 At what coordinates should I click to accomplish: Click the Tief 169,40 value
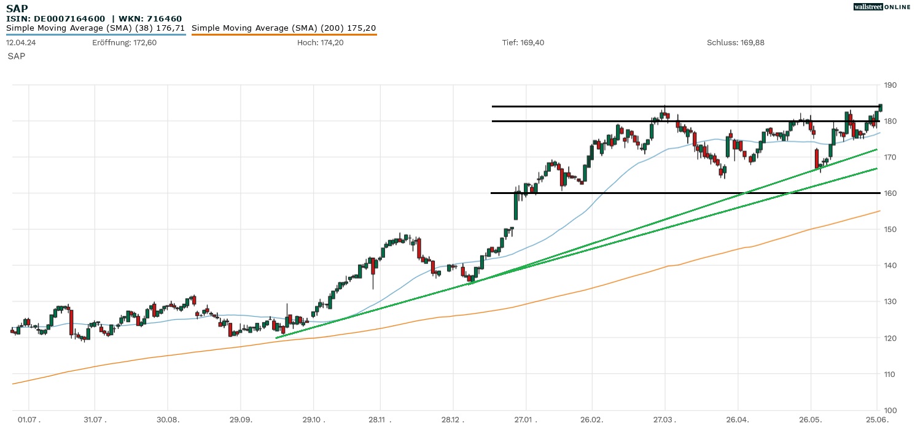(523, 42)
